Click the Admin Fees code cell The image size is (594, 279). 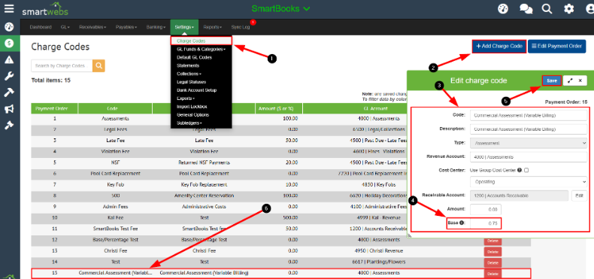click(x=115, y=207)
